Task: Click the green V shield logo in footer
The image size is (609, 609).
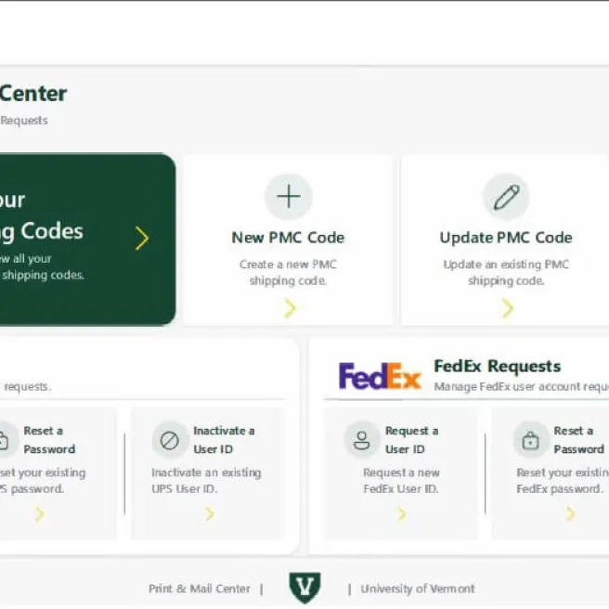Action: pos(304,588)
